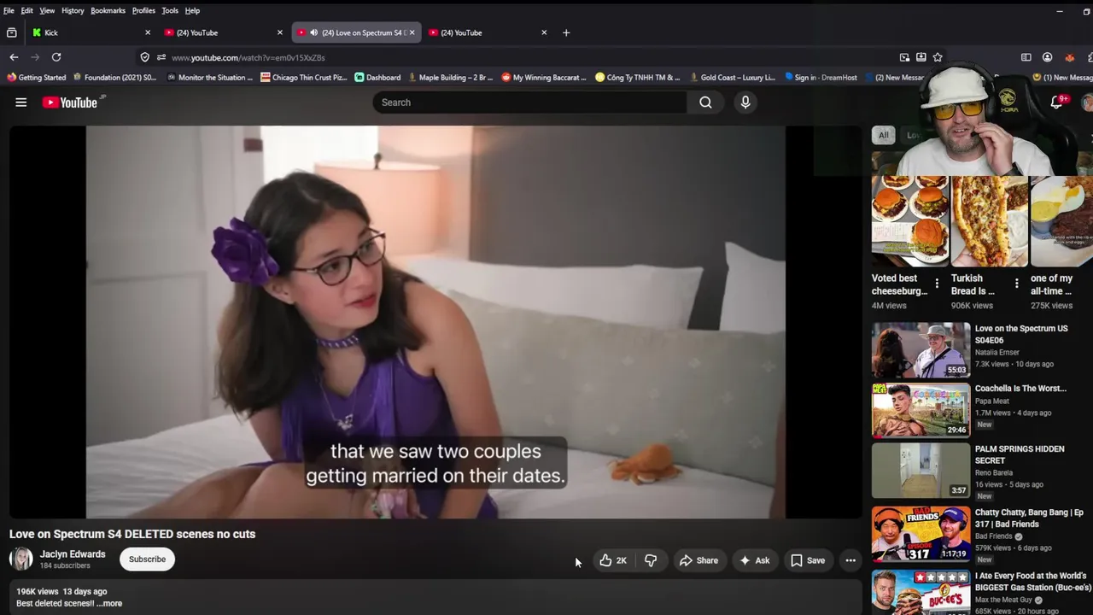Screen dimensions: 1093x615
Task: Open YouTube notifications bell
Action: [x=1057, y=102]
